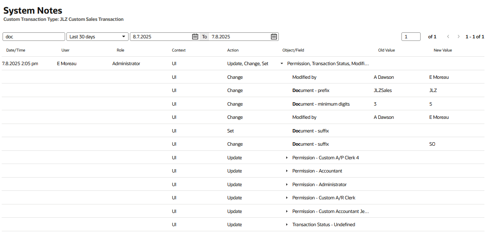Click the 1 - 1 of 1 range text
This screenshot has height=233, width=487.
coord(475,37)
